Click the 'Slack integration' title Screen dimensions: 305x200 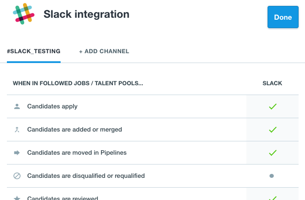click(x=86, y=14)
